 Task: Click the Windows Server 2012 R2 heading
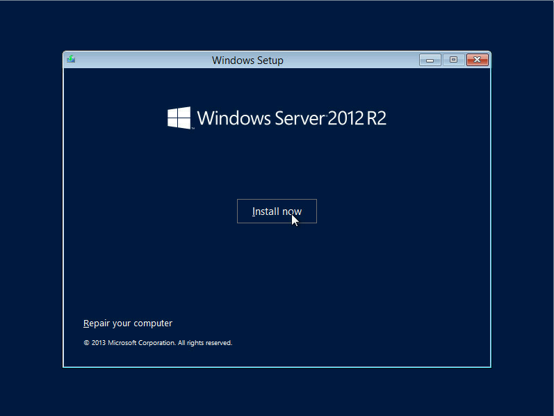[x=291, y=118]
